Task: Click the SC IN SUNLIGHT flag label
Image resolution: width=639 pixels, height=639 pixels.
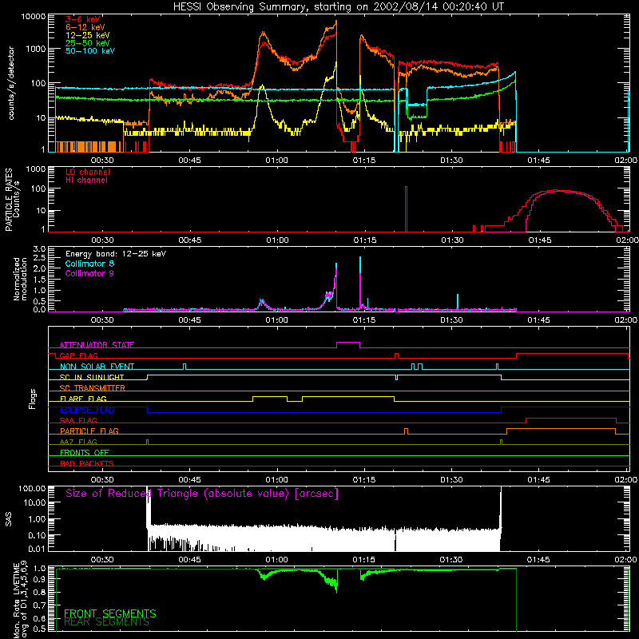Action: pyautogui.click(x=92, y=377)
